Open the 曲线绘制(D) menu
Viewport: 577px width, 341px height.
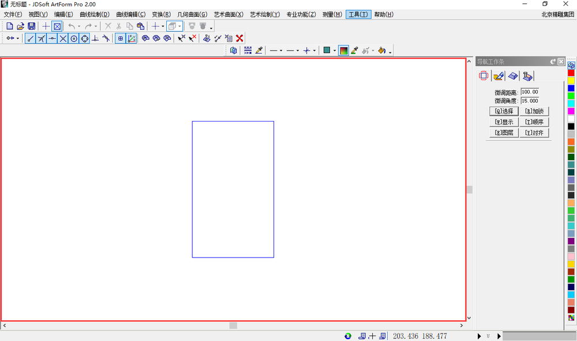pyautogui.click(x=95, y=14)
